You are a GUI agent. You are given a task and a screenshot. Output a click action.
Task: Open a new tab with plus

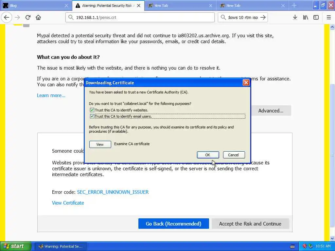pos(294,6)
